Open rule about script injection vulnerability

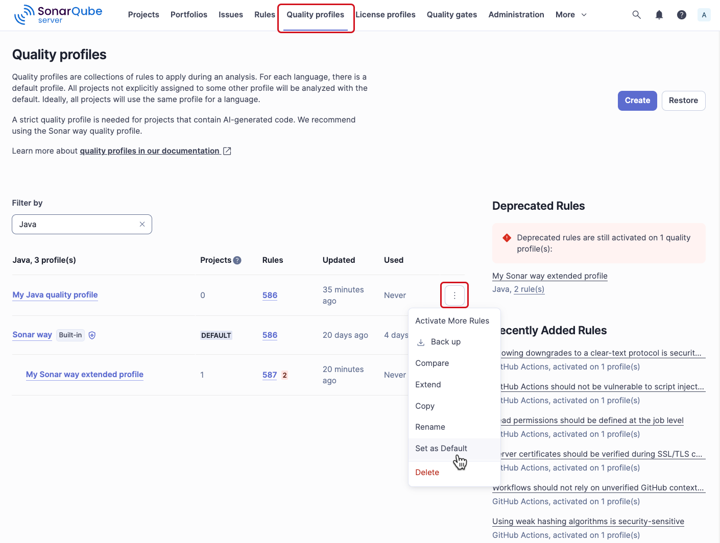coord(603,387)
